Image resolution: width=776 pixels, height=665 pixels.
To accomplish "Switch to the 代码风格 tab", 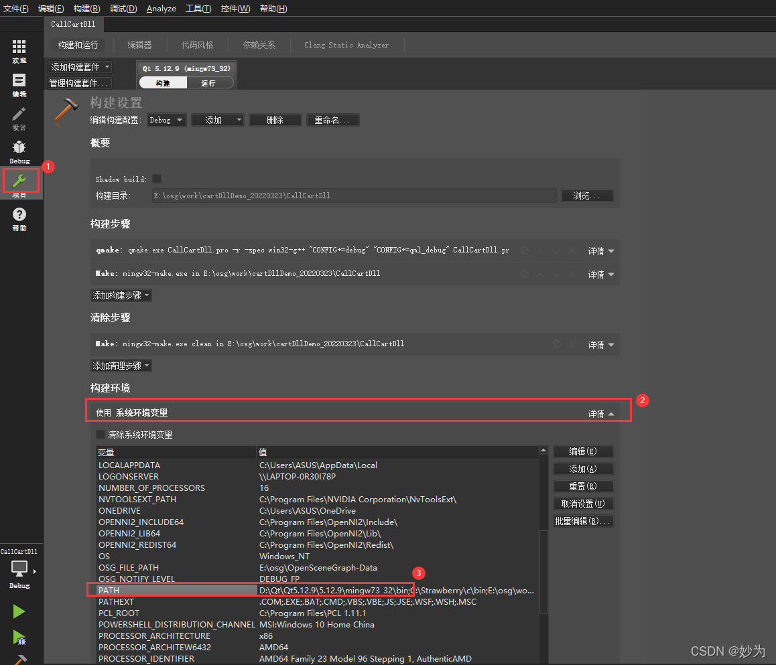I will [x=197, y=45].
